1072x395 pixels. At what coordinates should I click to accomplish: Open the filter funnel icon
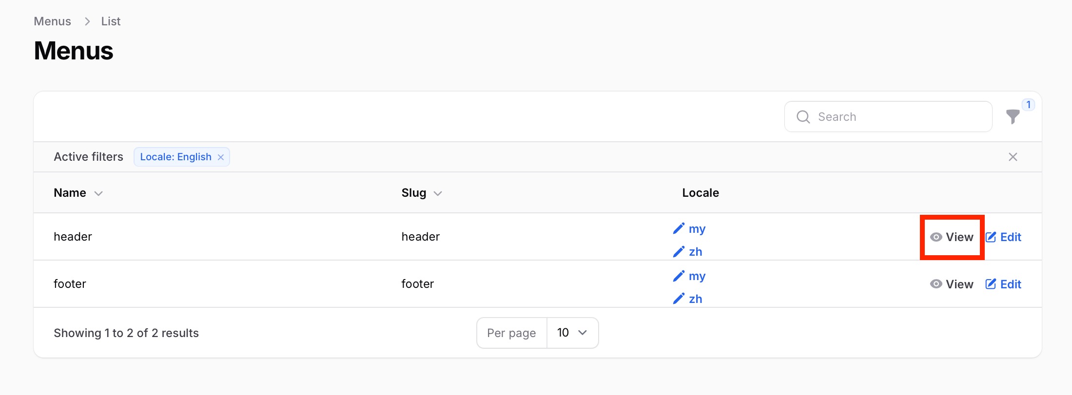pos(1013,117)
